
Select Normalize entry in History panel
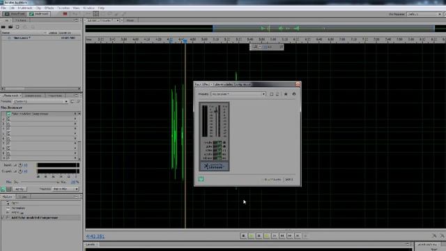pyautogui.click(x=18, y=208)
